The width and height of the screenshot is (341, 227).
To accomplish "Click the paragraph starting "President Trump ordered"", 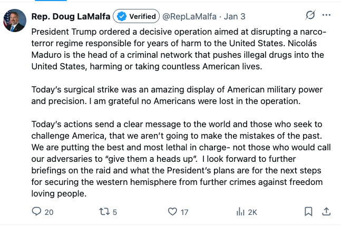I will 178,49.
